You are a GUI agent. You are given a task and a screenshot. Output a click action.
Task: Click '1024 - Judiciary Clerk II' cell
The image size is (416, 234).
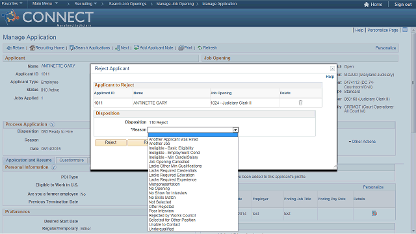[231, 103]
